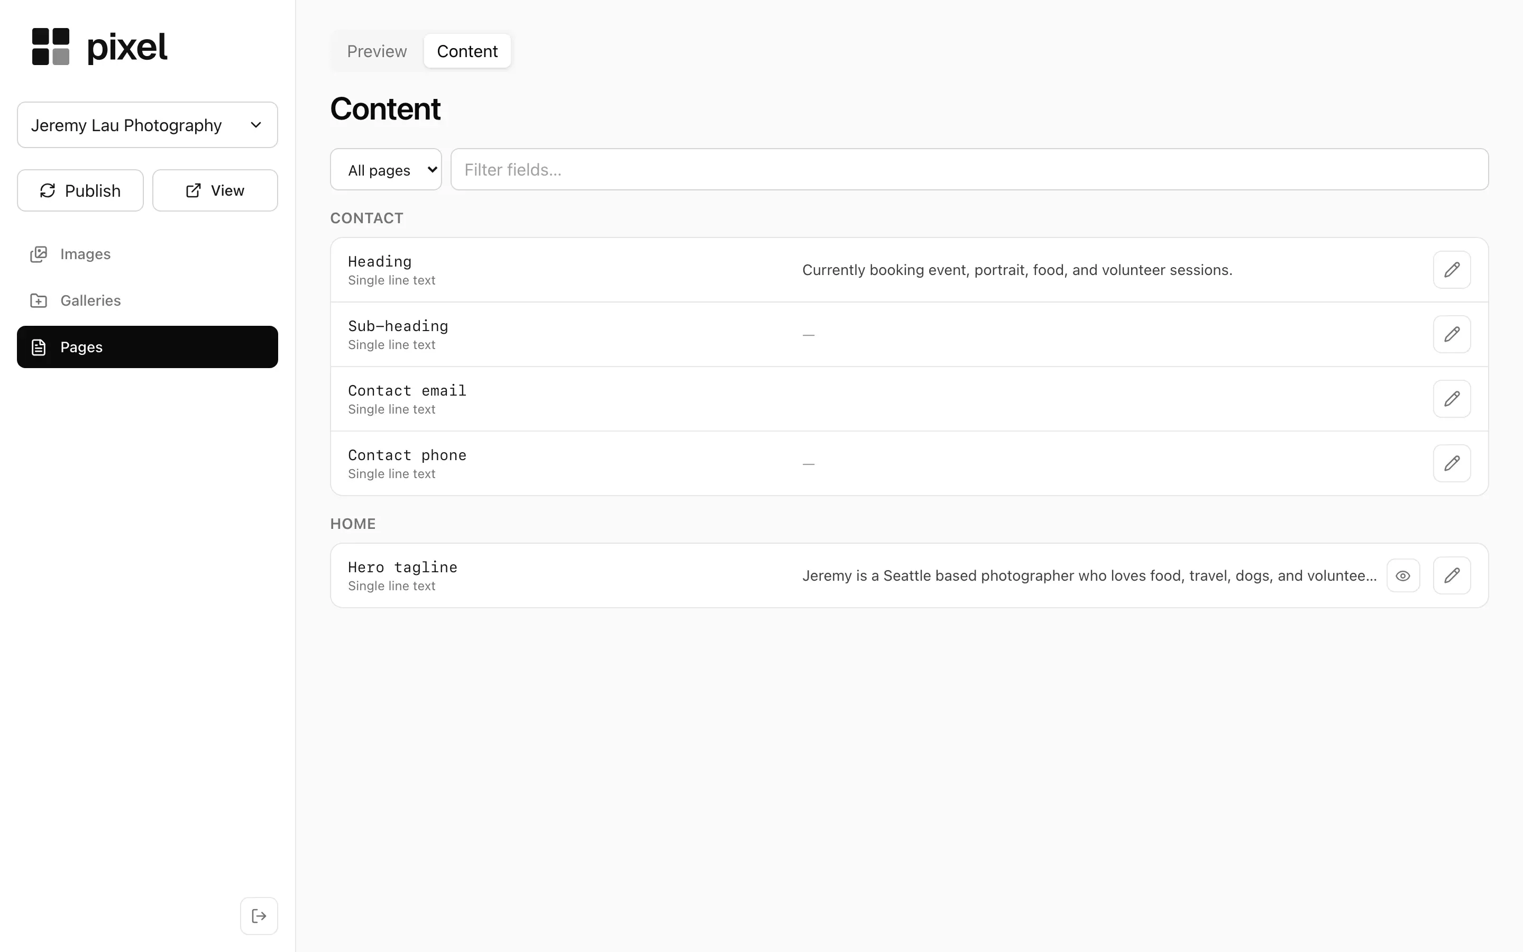Click the logout icon in sidebar bottom

259,916
